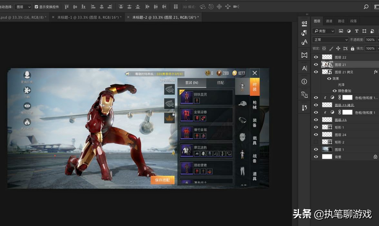The height and width of the screenshot is (226, 379).
Task: Switch to the 通道 panel tab
Action: (329, 21)
